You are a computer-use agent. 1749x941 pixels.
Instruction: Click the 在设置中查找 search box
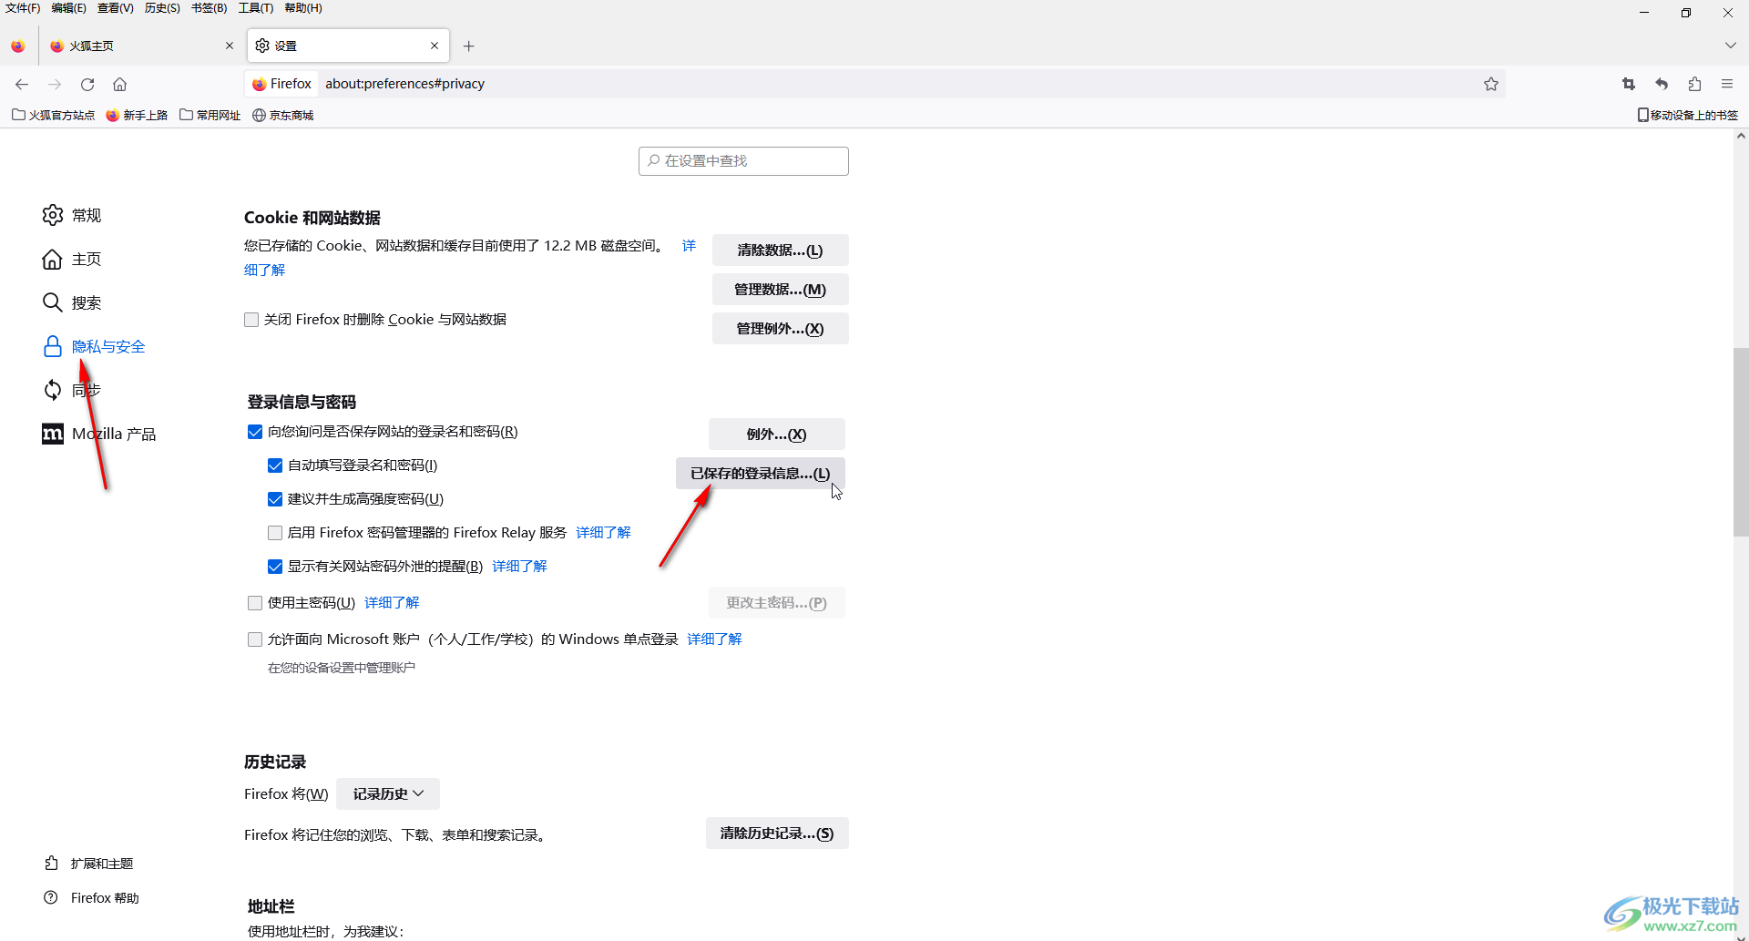point(743,161)
